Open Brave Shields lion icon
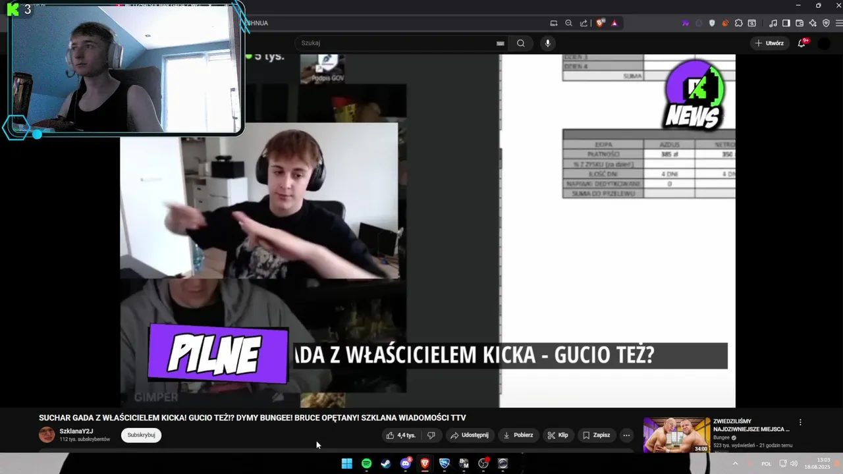 600,23
